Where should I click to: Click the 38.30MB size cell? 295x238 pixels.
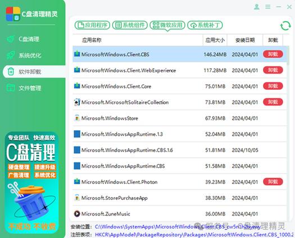coord(215,198)
